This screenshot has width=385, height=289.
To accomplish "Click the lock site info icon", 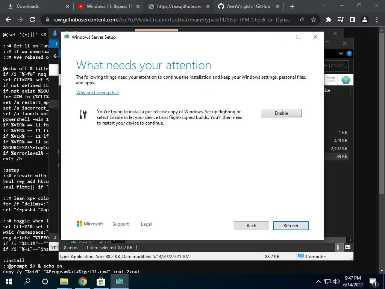I will click(x=47, y=20).
